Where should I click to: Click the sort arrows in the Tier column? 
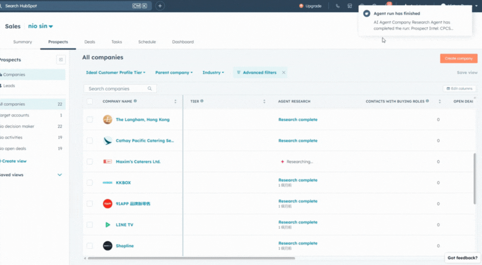[264, 102]
